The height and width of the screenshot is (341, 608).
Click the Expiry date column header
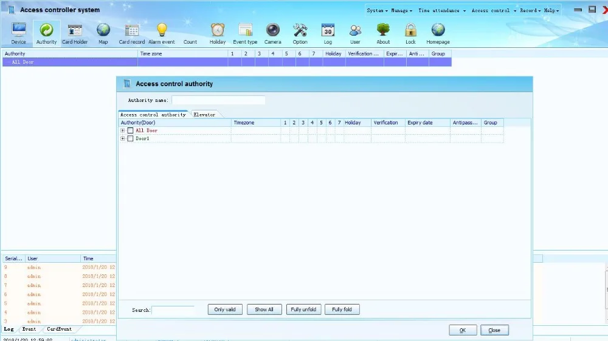[x=427, y=123]
